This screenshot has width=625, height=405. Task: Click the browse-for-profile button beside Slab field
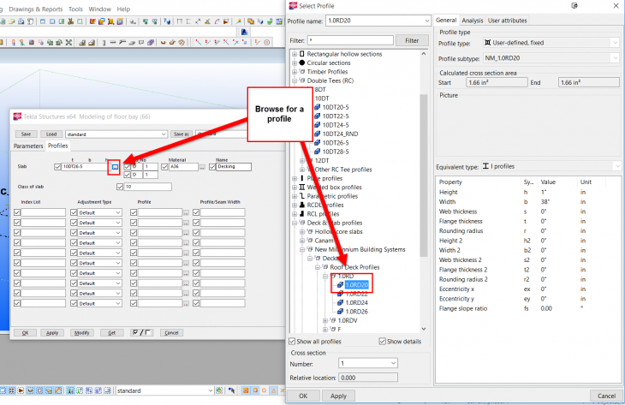(x=115, y=167)
